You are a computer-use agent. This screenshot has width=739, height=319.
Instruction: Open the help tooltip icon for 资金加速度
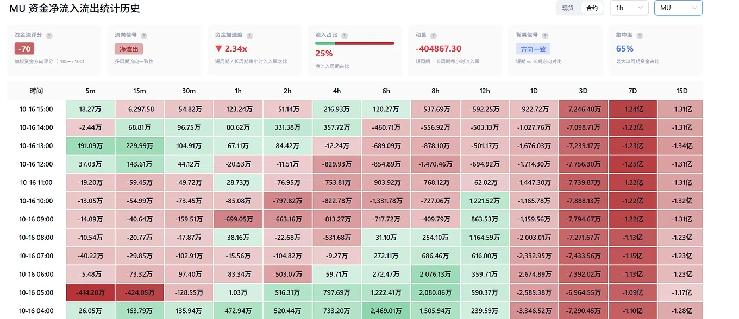tap(250, 36)
